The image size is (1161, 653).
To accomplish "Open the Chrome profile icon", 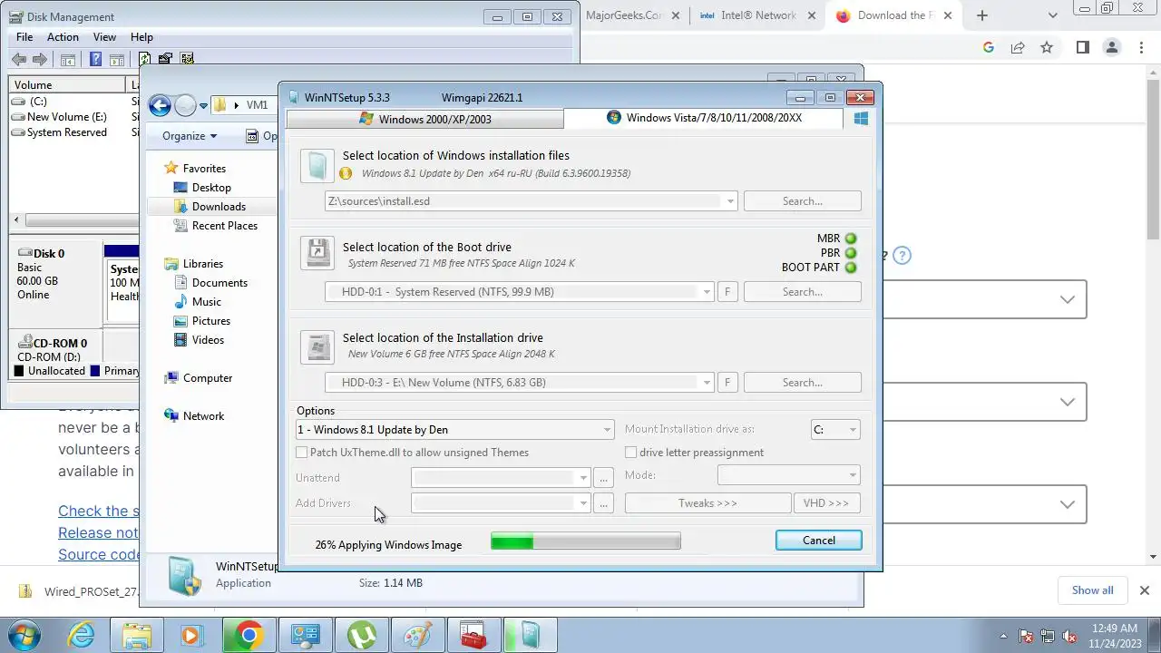I will pyautogui.click(x=1111, y=47).
